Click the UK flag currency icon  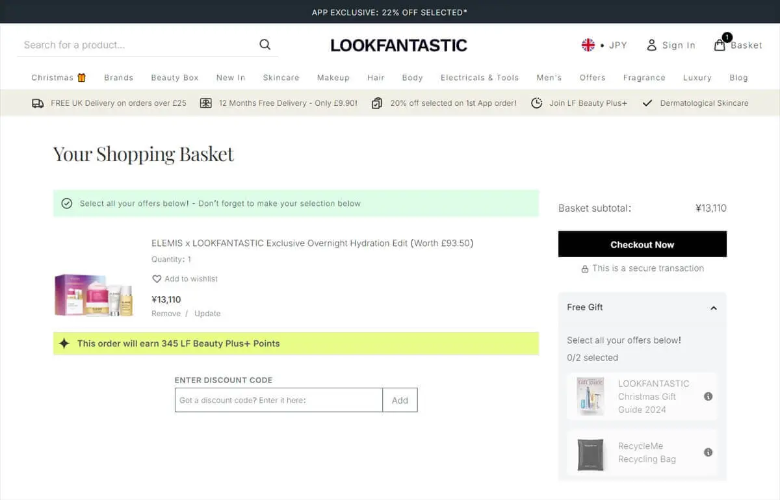pyautogui.click(x=588, y=45)
